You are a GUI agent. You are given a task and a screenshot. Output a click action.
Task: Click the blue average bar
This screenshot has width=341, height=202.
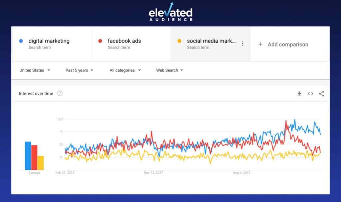[28, 156]
